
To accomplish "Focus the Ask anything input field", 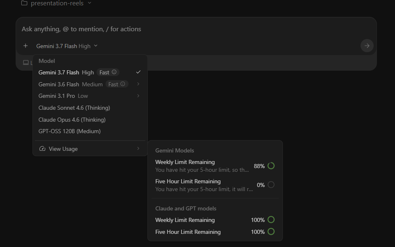I will click(196, 29).
